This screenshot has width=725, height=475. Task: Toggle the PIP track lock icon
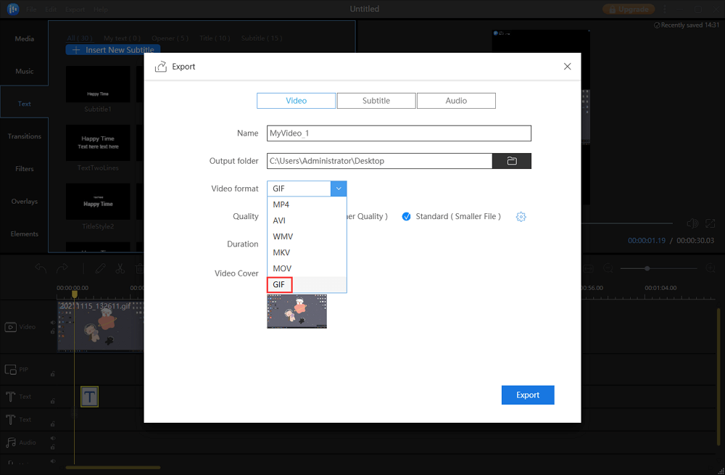tap(53, 373)
